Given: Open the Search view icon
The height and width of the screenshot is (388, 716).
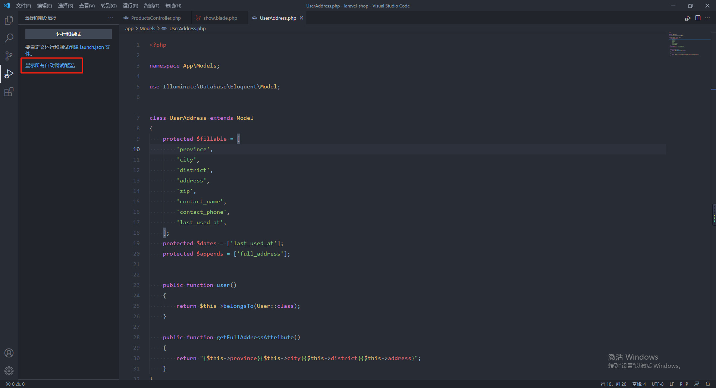Looking at the screenshot, I should (x=9, y=38).
